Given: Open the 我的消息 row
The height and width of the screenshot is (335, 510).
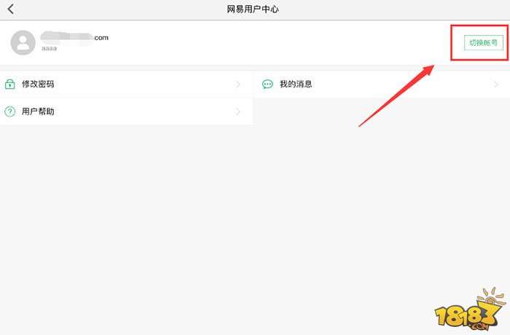Looking at the screenshot, I should [x=382, y=84].
